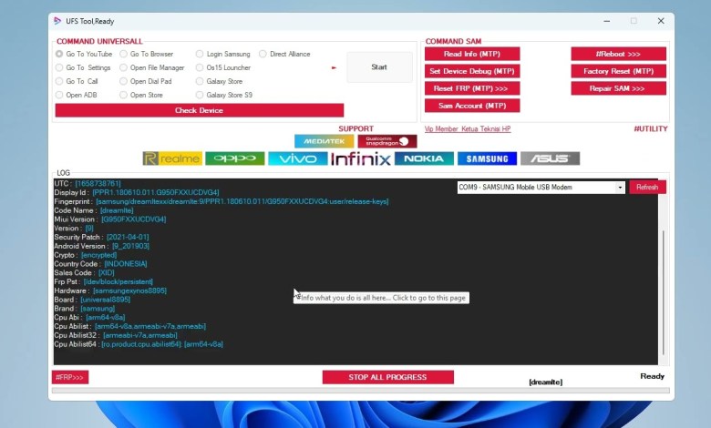Select the ASUS brand logo
The image size is (711, 428).
(550, 158)
